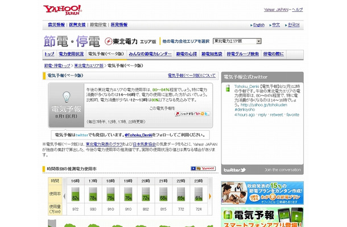Screen dimensions: 347x227
Task: Open the 停電グループ検索 tab
Action: (242, 54)
